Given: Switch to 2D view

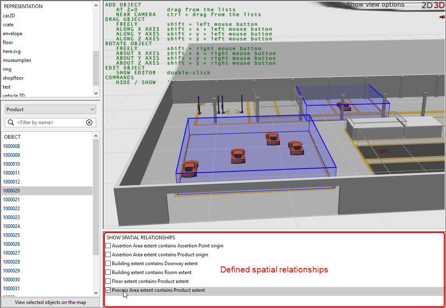Looking at the screenshot, I should [x=427, y=5].
